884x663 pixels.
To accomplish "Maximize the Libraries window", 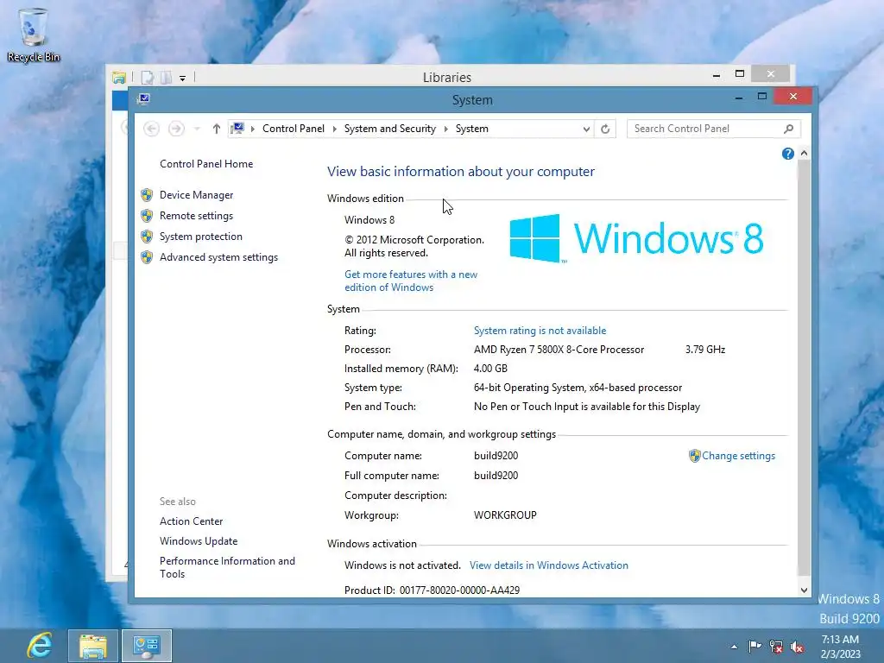I will pyautogui.click(x=740, y=74).
